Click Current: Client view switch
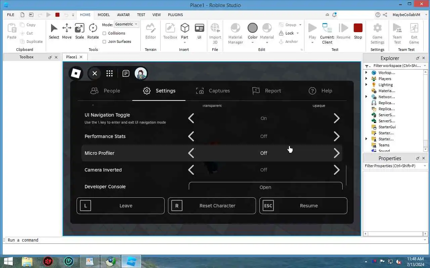This screenshot has height=268, width=430. click(x=327, y=33)
